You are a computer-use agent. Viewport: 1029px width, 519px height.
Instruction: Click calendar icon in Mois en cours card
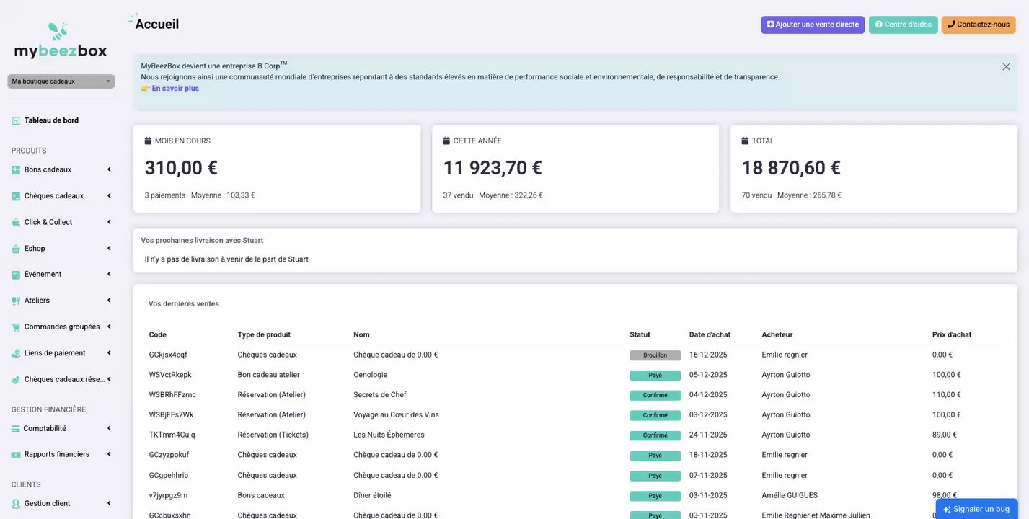(x=148, y=141)
